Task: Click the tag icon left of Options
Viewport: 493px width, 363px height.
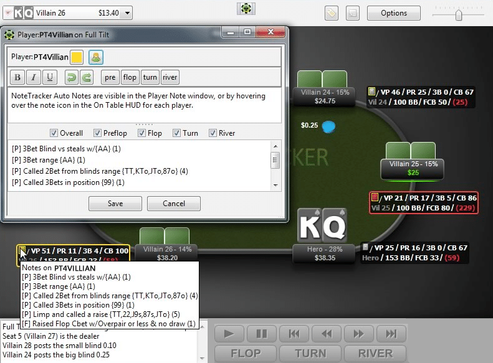Action: coord(332,12)
